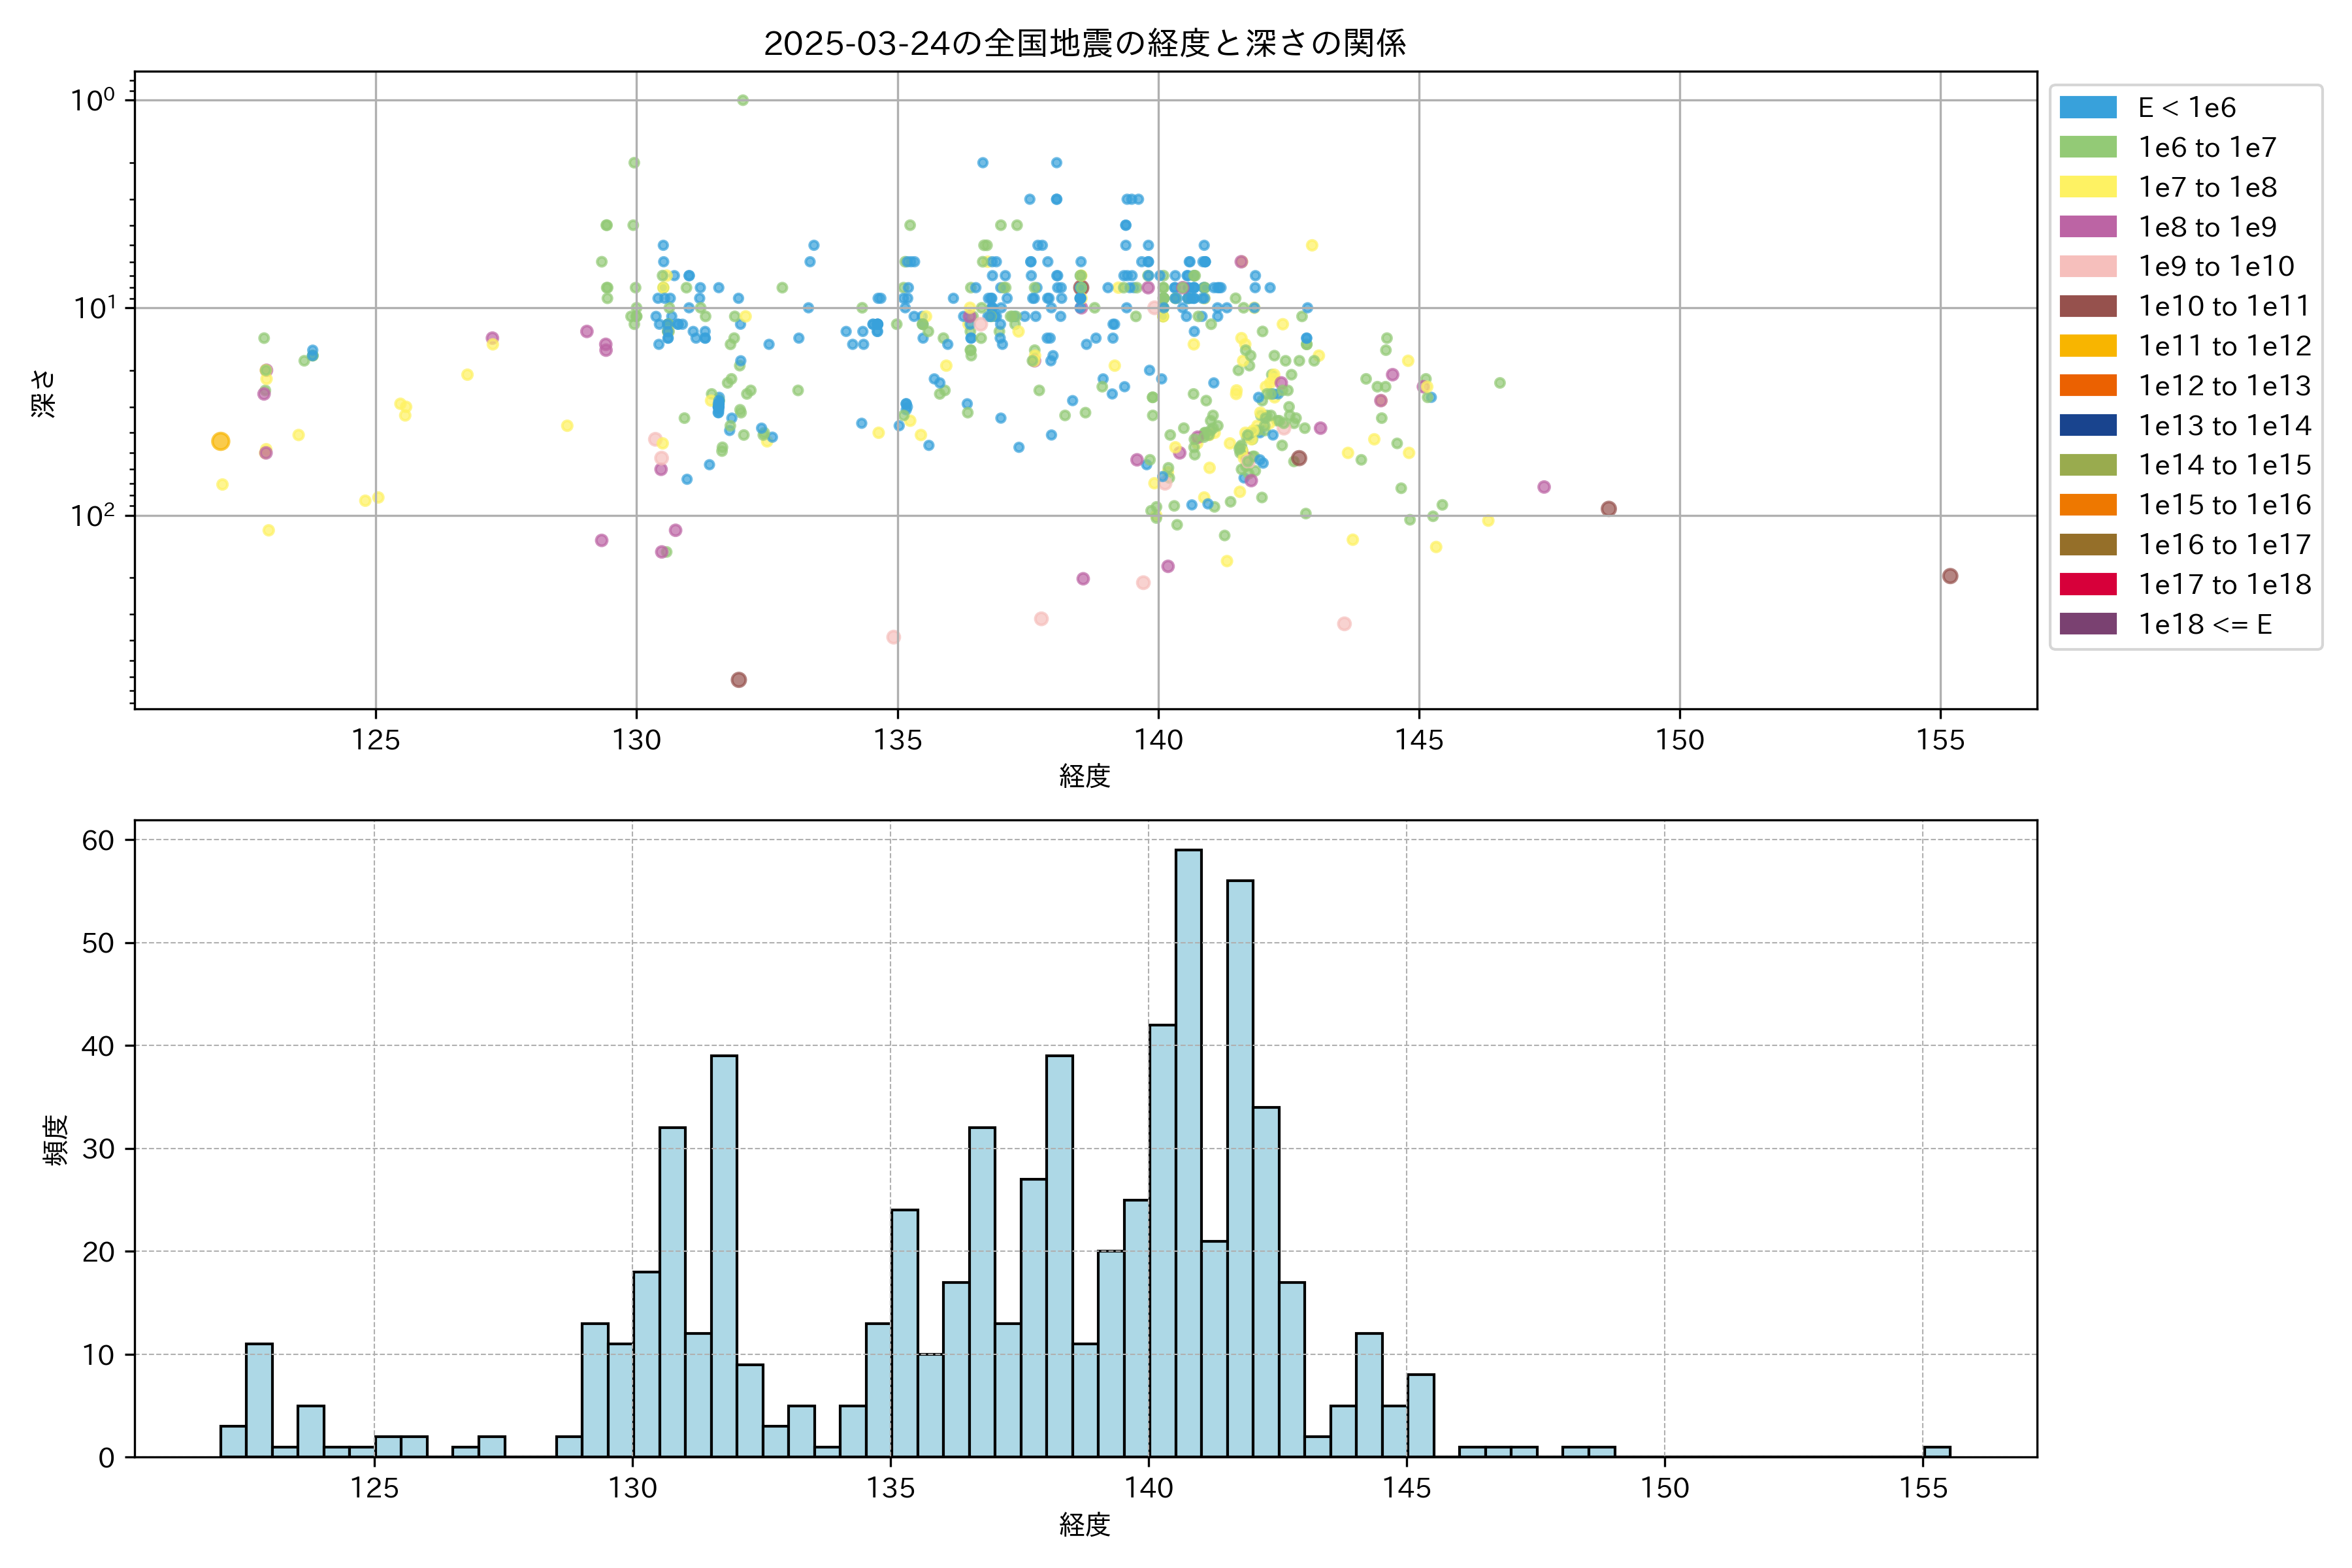Click the '1e18 <= E' legend label
Screen dimensions: 2352x1568
[2204, 624]
